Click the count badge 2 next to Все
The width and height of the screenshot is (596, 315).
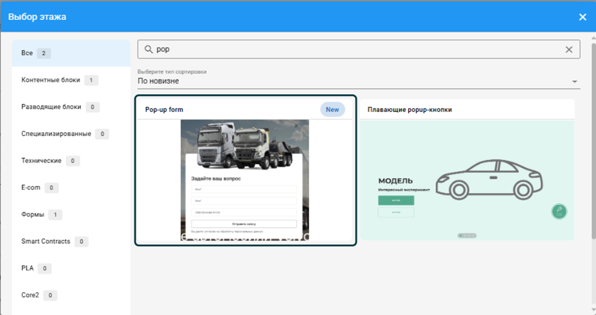click(44, 53)
